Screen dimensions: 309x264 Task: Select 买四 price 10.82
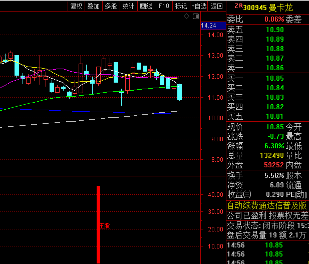pos(275,107)
